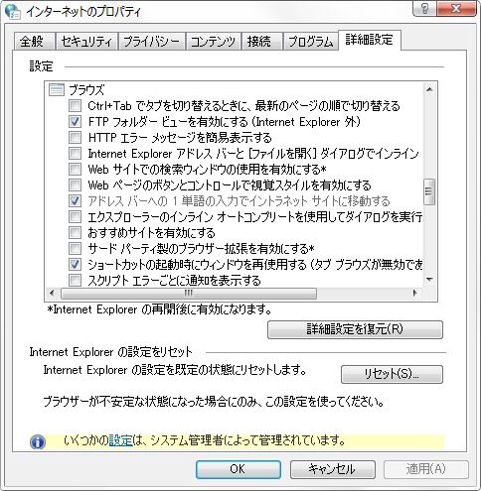481x491 pixels.
Task: Open the 設定 link in info bar
Action: click(120, 440)
